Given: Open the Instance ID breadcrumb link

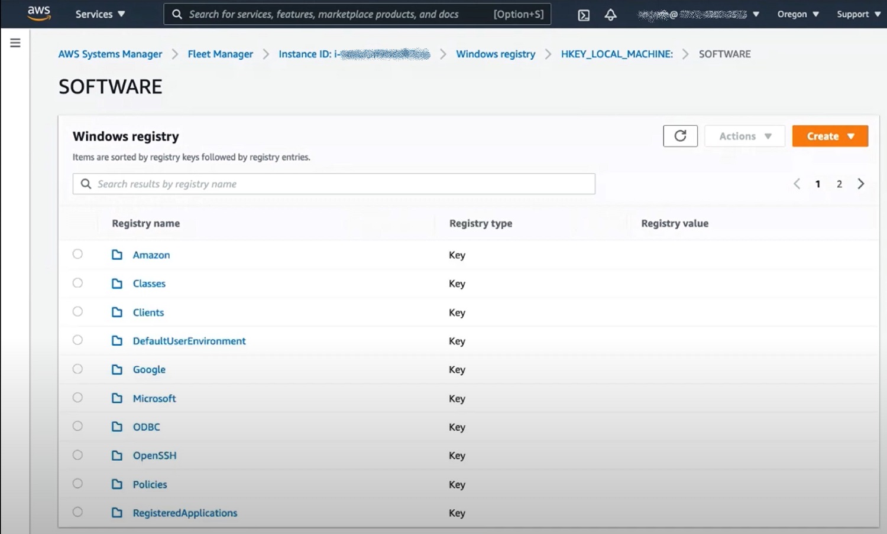Looking at the screenshot, I should (354, 54).
